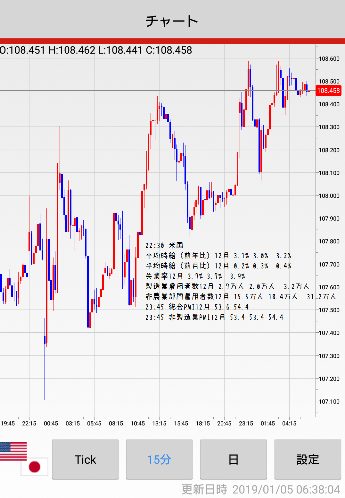Tap the 04:15 time axis label

[x=289, y=424]
